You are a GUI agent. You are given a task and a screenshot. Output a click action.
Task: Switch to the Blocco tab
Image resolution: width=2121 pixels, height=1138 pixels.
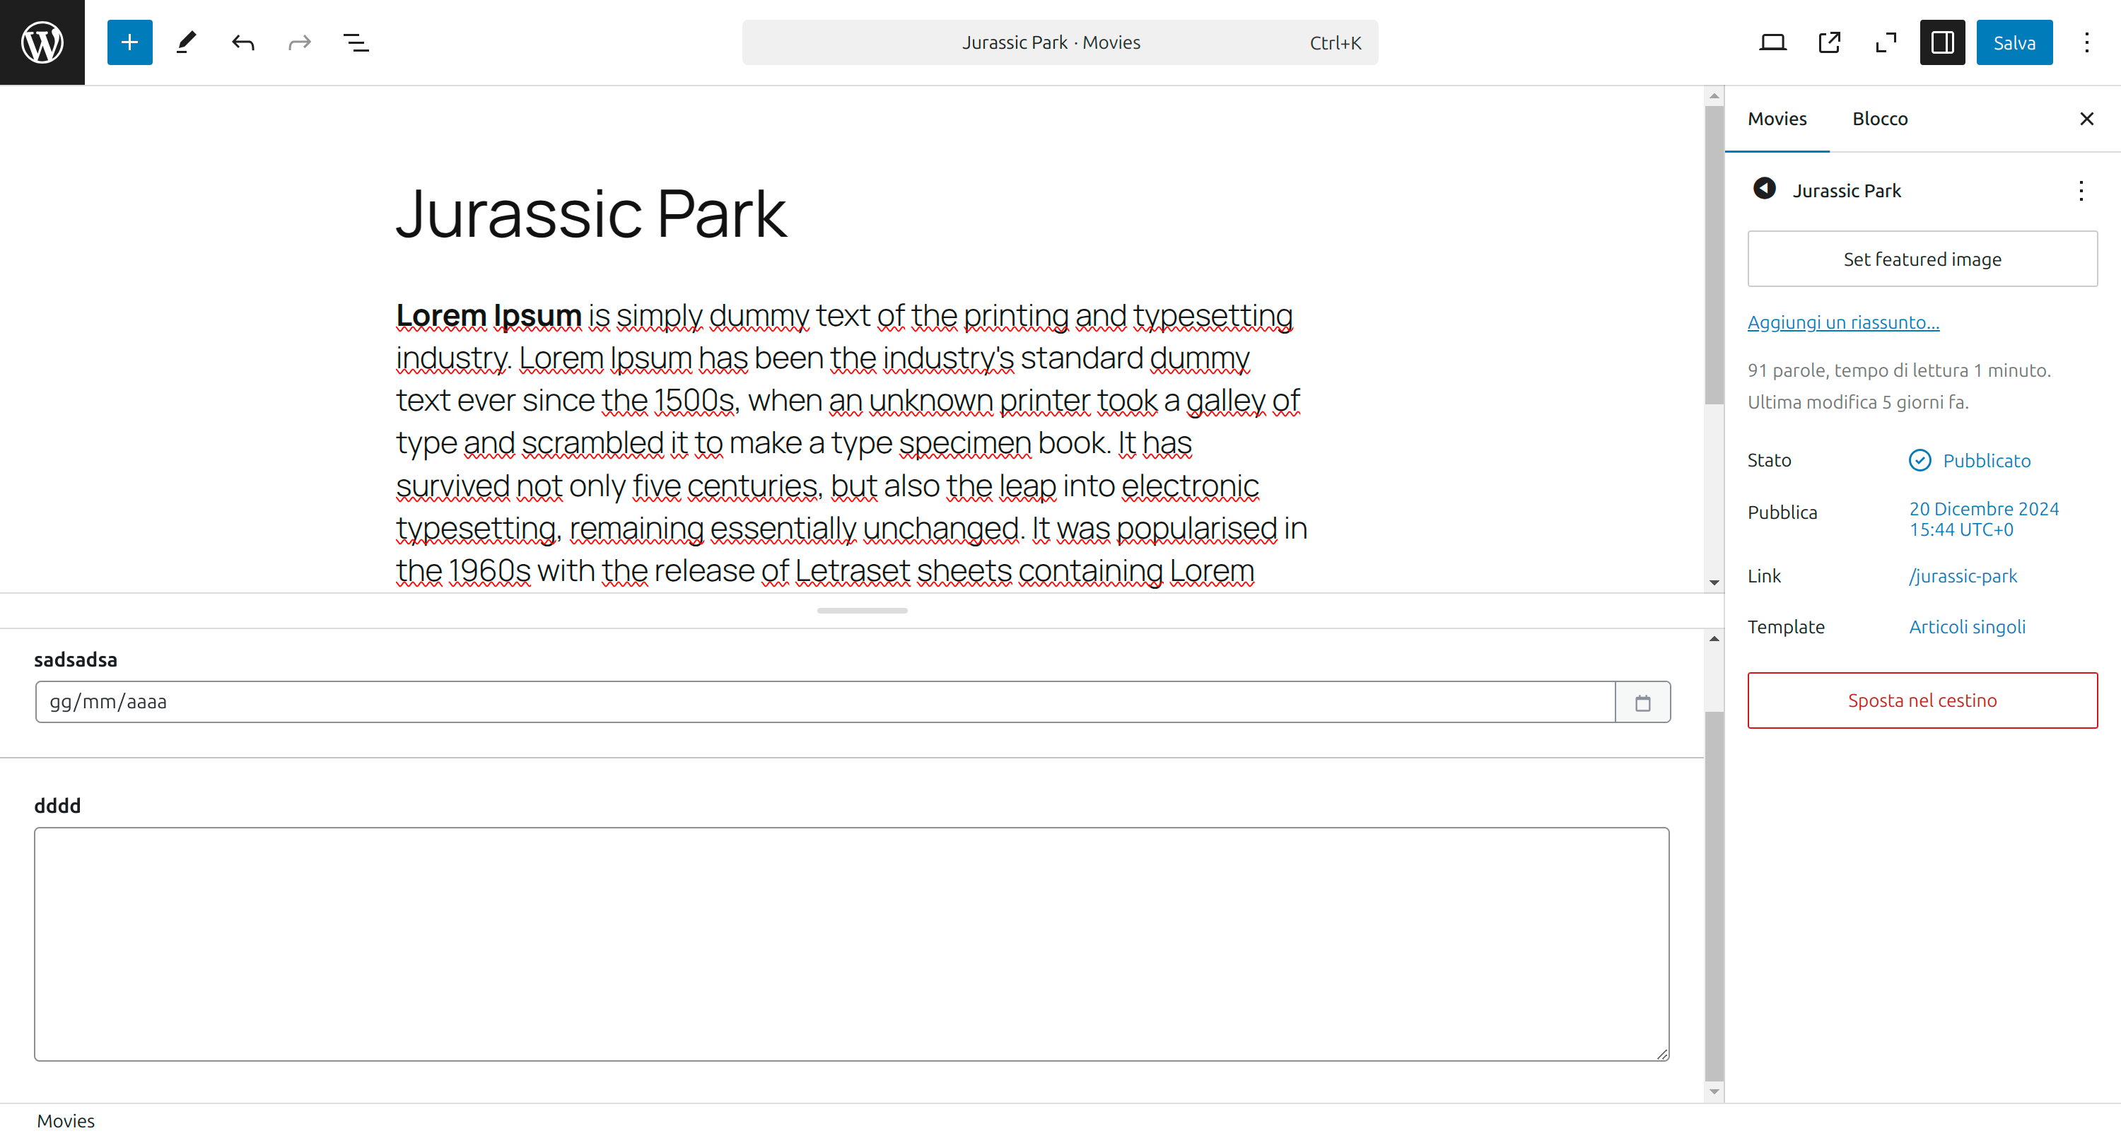[x=1880, y=119]
